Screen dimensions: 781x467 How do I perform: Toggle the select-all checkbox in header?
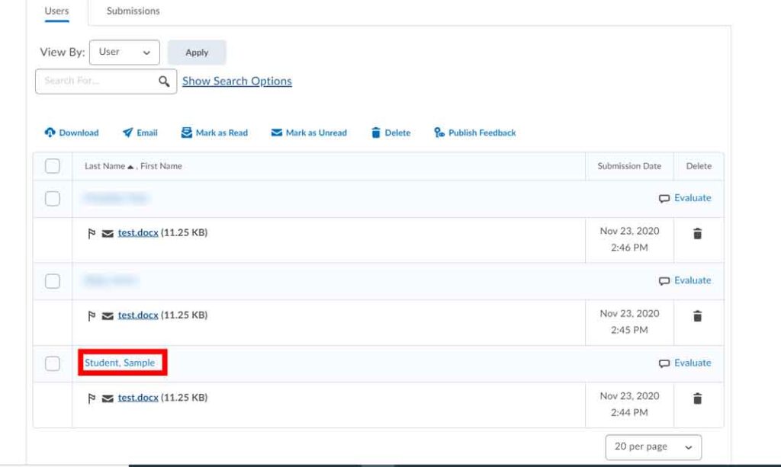(53, 166)
